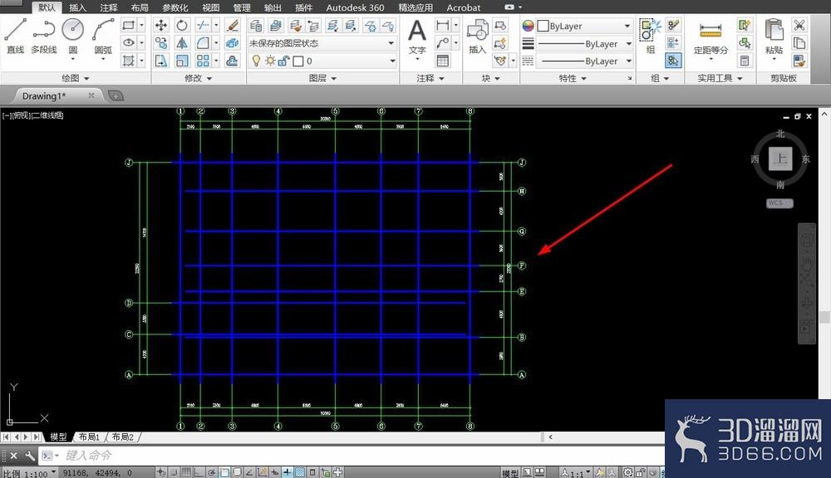Click the layer 0 color square

pyautogui.click(x=298, y=61)
